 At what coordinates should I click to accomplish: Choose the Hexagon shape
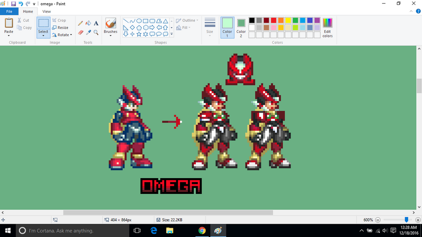(145, 28)
